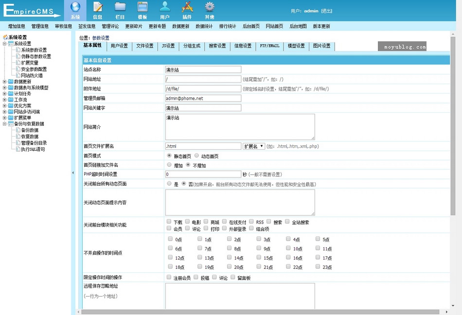Click the page icon beside 网站防火墙
This screenshot has height=315, width=462.
coord(18,75)
